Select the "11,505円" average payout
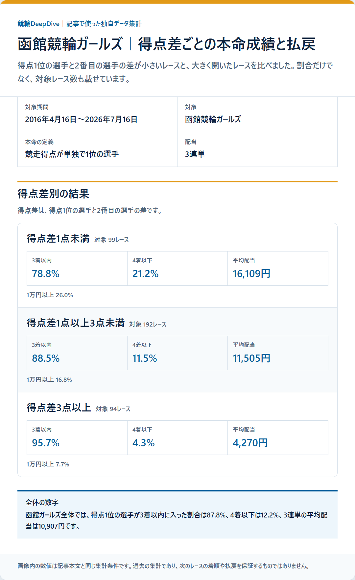355x580 pixels. [251, 358]
